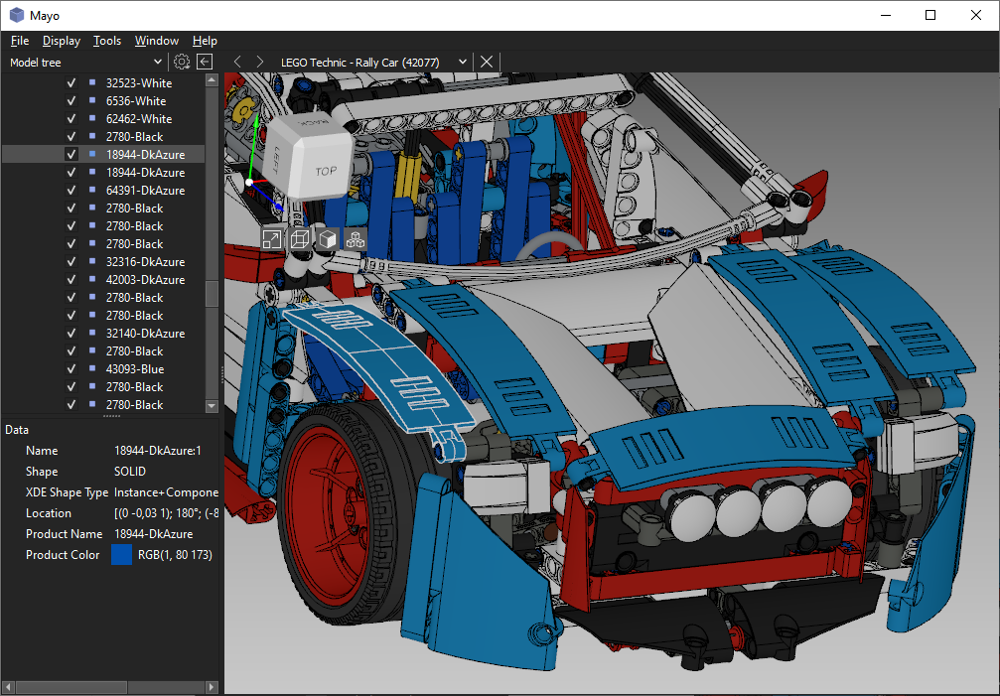The image size is (1000, 696).
Task: Select 32140-DkAzure tree item
Action: pos(145,333)
